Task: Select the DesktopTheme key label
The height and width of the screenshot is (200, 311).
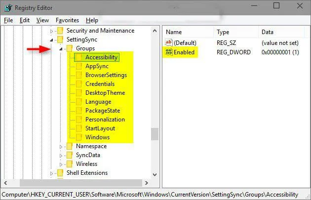Action: (105, 93)
